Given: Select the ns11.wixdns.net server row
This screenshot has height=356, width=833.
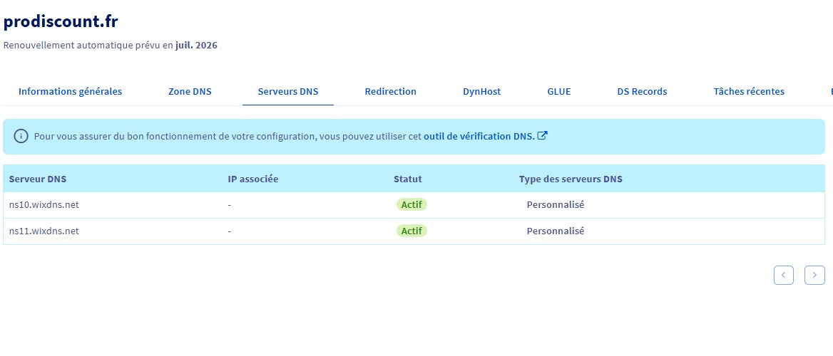Looking at the screenshot, I should pos(44,231).
